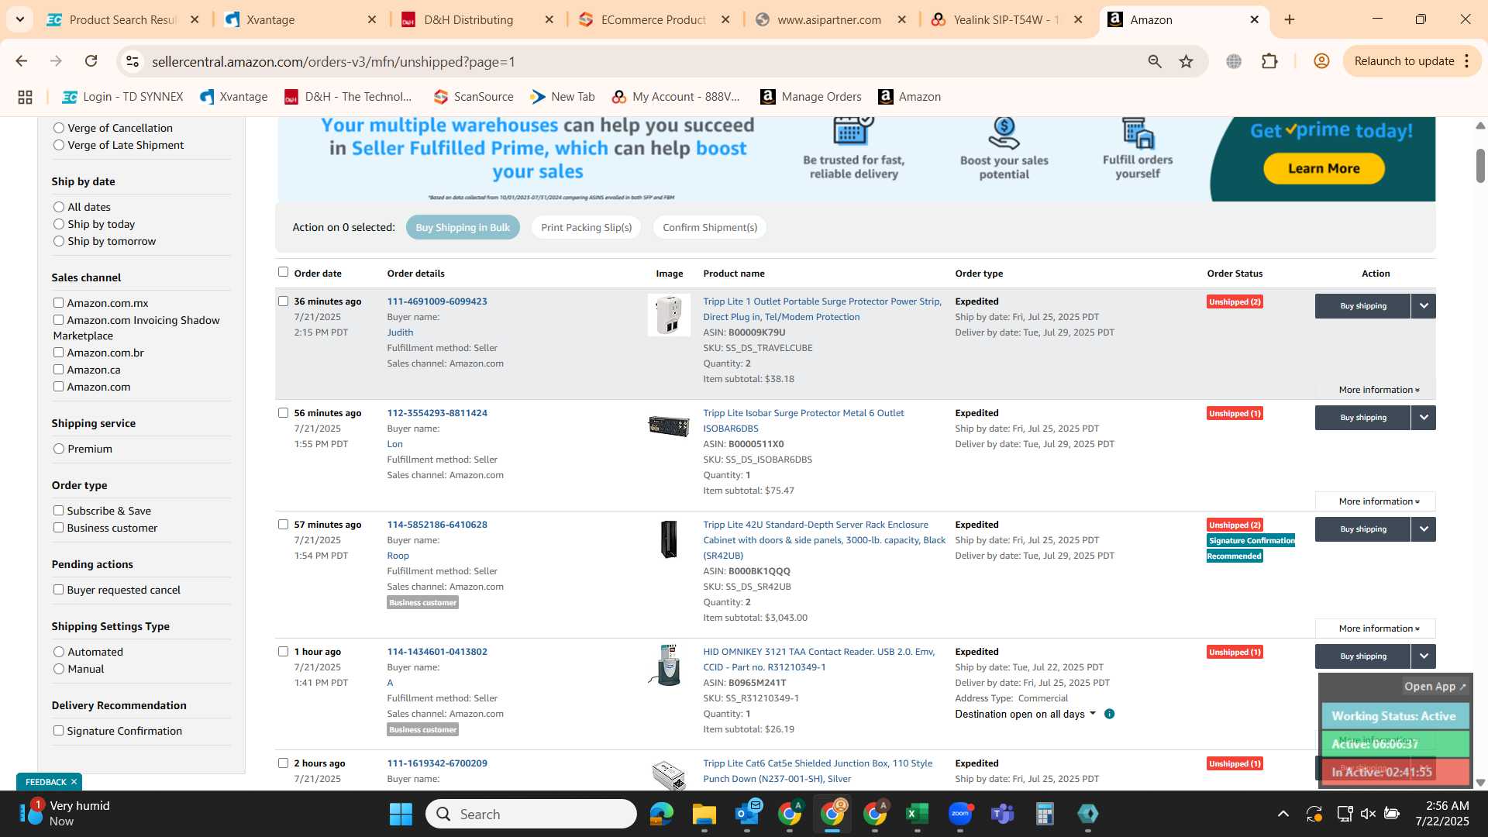Open new tab with plus icon

point(1290,19)
